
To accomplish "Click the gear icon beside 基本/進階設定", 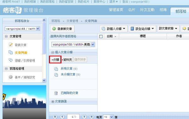I will click(11, 77).
